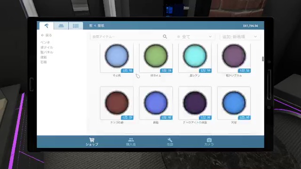Click into the item search field
The height and width of the screenshot is (169, 301).
(127, 37)
